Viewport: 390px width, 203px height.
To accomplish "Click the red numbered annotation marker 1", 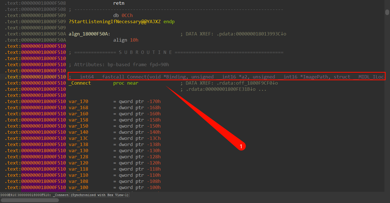I will (242, 146).
